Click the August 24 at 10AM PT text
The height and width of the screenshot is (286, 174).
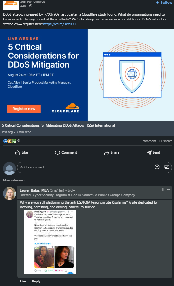pyautogui.click(x=31, y=75)
